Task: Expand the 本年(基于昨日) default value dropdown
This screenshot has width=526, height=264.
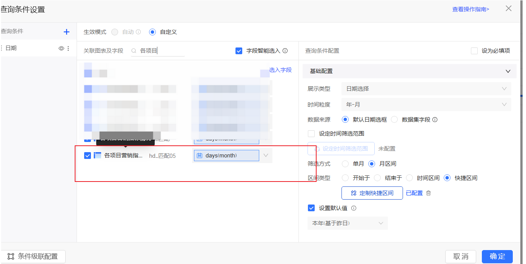Action: 347,223
